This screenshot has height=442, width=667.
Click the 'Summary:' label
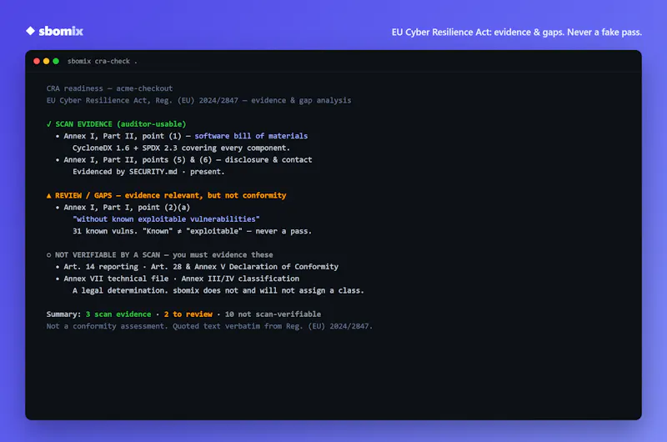pyautogui.click(x=64, y=314)
